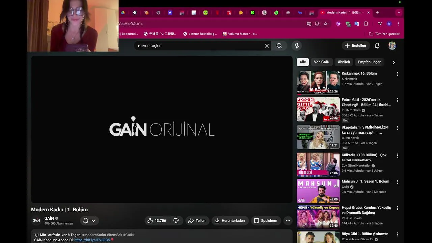Open İbrahim Selim channel name

coord(351,110)
